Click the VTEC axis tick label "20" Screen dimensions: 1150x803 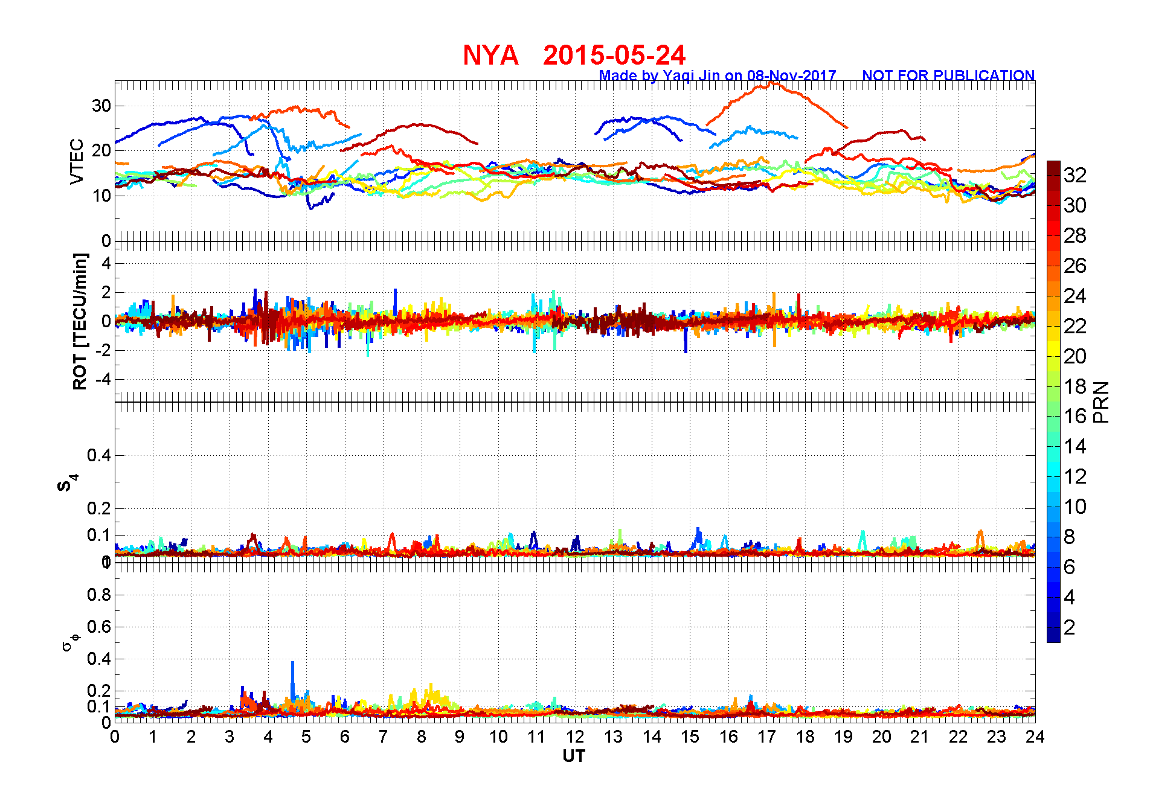point(101,150)
